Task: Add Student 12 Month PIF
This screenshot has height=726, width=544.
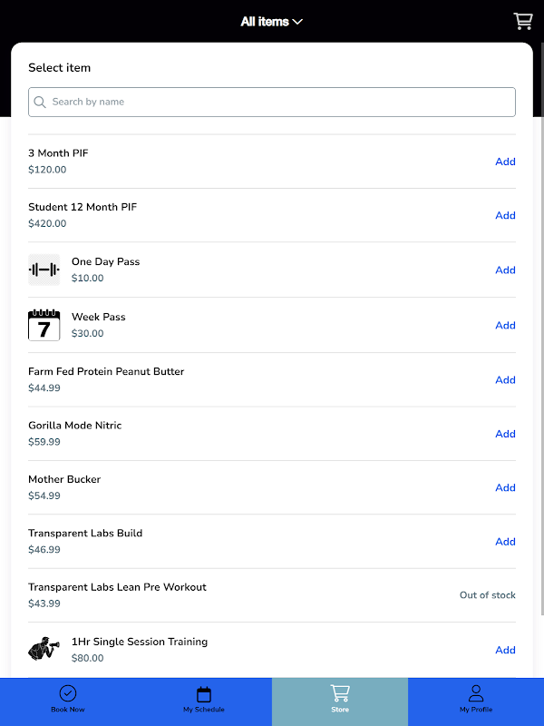Action: pos(505,215)
